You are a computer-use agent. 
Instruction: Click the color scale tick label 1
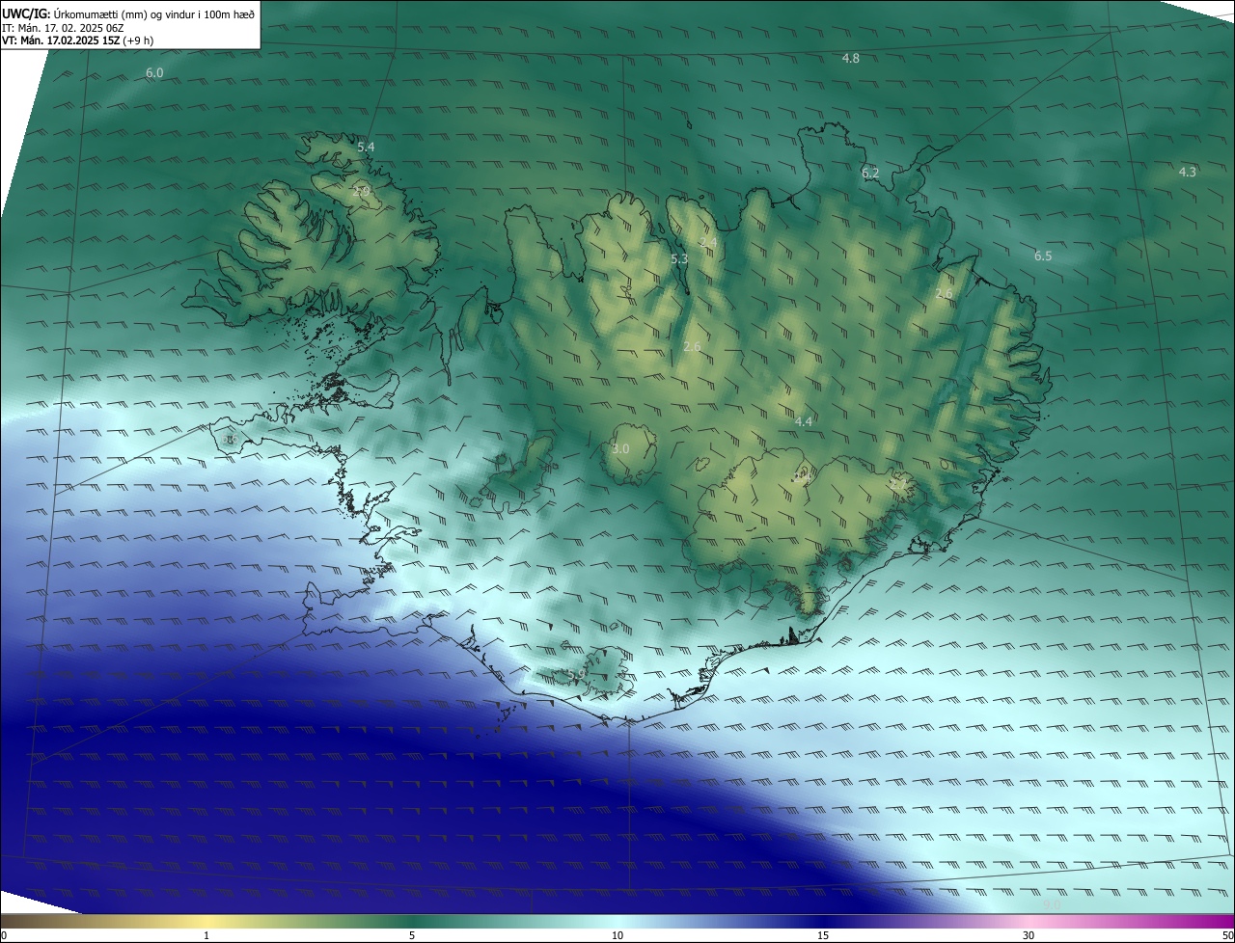coord(206,935)
